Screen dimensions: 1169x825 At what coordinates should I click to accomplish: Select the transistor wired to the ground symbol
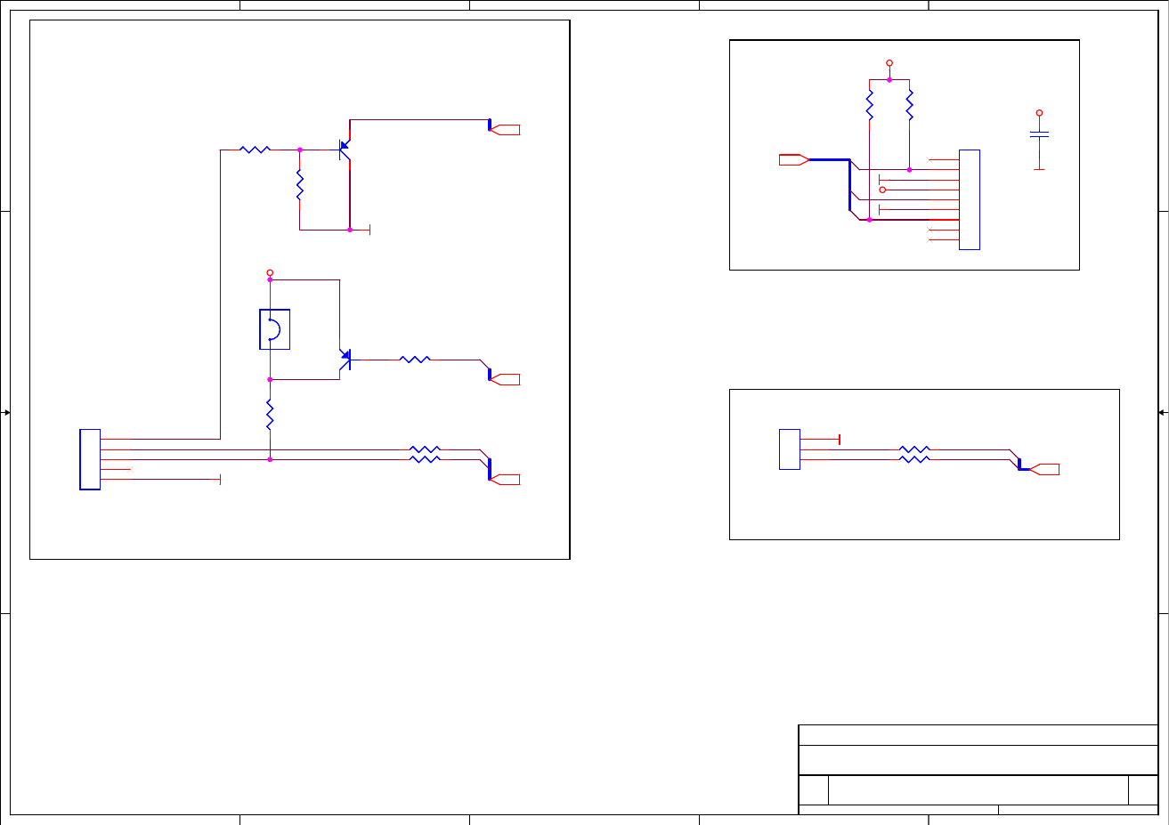345,150
